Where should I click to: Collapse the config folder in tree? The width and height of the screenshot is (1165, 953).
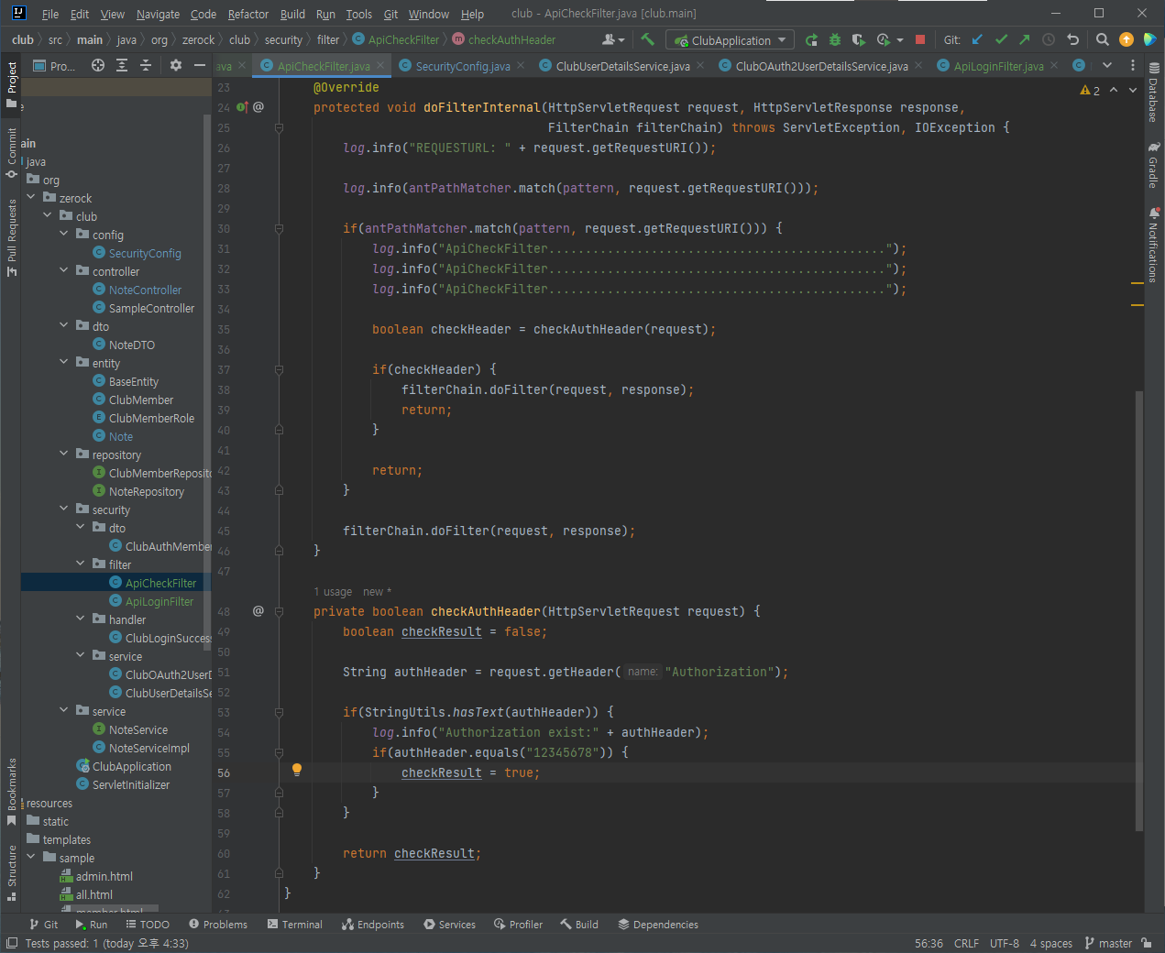(x=64, y=234)
